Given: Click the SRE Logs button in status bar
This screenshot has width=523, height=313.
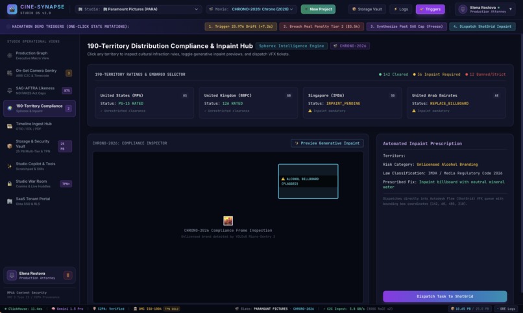Looking at the screenshot, I should coord(506,308).
